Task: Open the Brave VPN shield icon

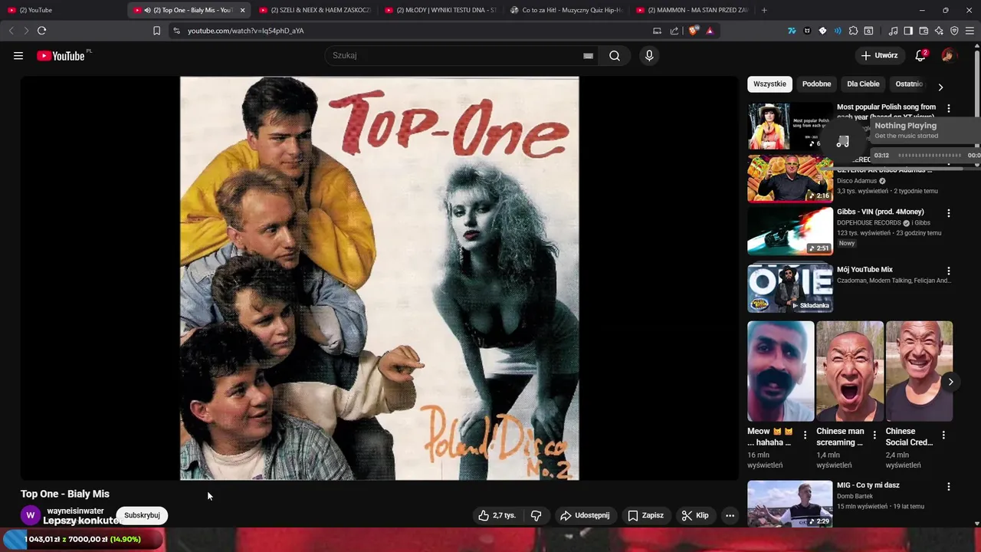Action: (954, 31)
